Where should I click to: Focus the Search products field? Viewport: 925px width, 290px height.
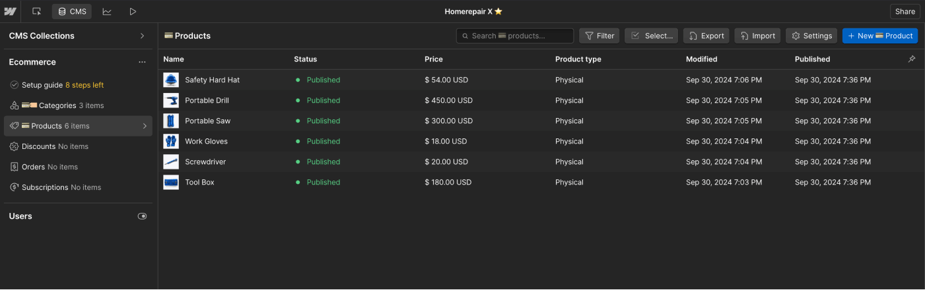pyautogui.click(x=515, y=36)
